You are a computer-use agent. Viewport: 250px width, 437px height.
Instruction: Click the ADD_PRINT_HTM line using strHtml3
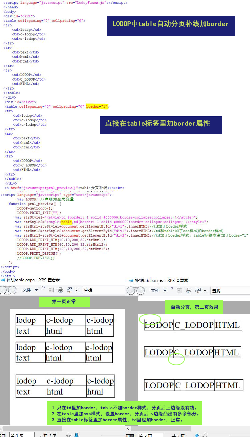[x=63, y=249]
